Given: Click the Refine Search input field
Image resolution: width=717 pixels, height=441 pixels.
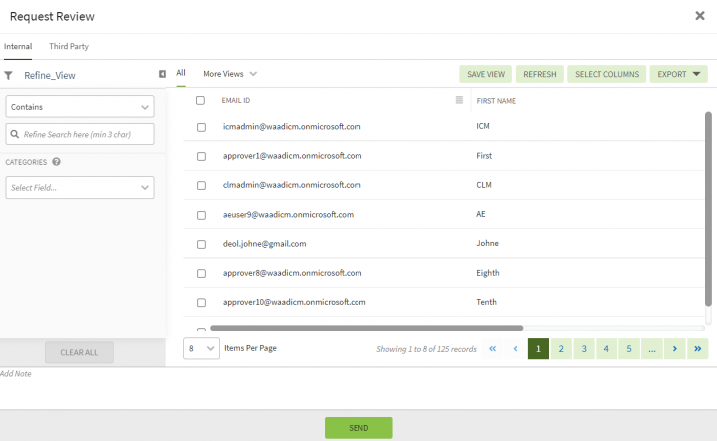Looking at the screenshot, I should tap(80, 134).
